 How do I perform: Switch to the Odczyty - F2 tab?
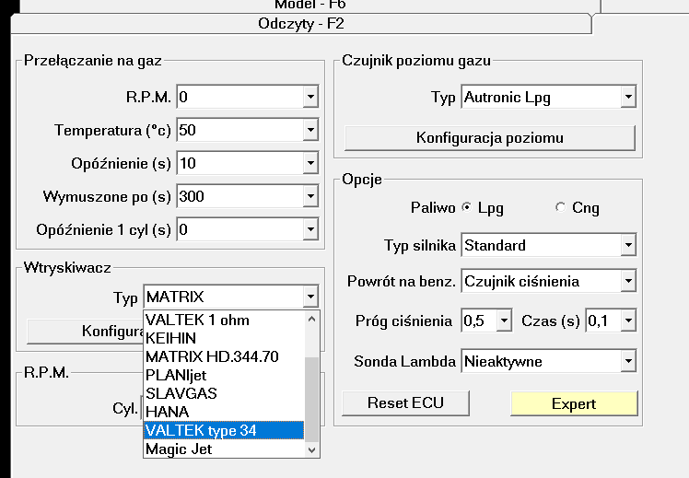click(x=301, y=24)
